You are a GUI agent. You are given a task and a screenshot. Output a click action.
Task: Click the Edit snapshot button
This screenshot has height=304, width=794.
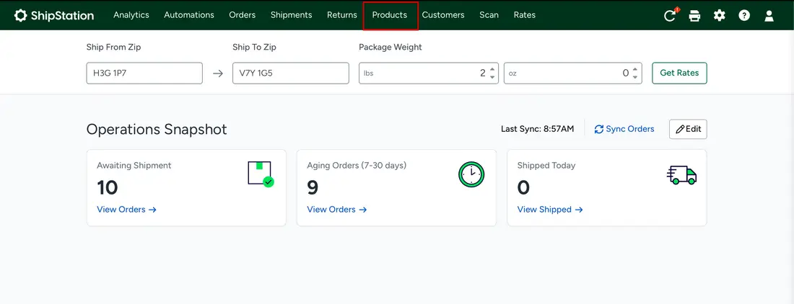pyautogui.click(x=688, y=129)
